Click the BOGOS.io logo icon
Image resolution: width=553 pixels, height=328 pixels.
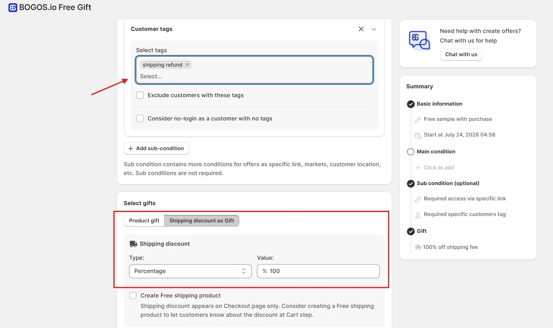(13, 8)
